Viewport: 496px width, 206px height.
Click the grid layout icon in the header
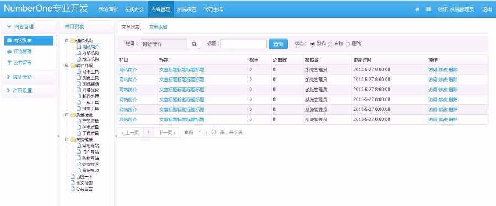coord(428,9)
